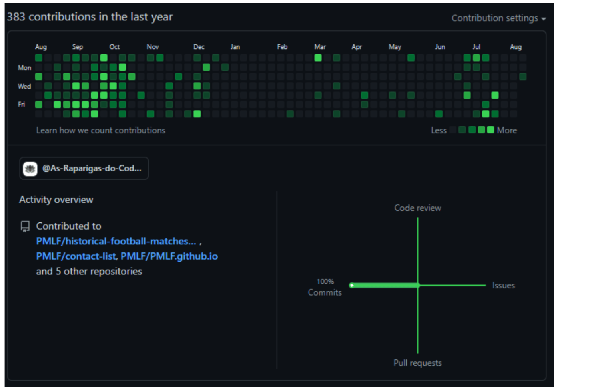598x391 pixels.
Task: Click the bright green contribution cell under Mar
Action: (x=318, y=58)
